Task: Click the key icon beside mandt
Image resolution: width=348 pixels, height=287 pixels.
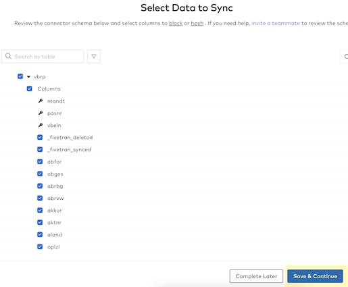Action: (41, 101)
